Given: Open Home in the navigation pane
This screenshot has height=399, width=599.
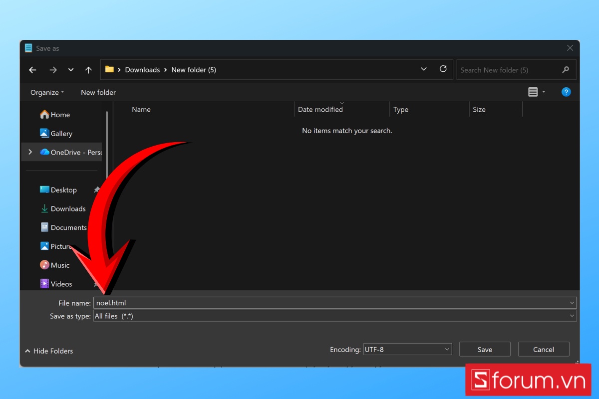Looking at the screenshot, I should (x=59, y=115).
